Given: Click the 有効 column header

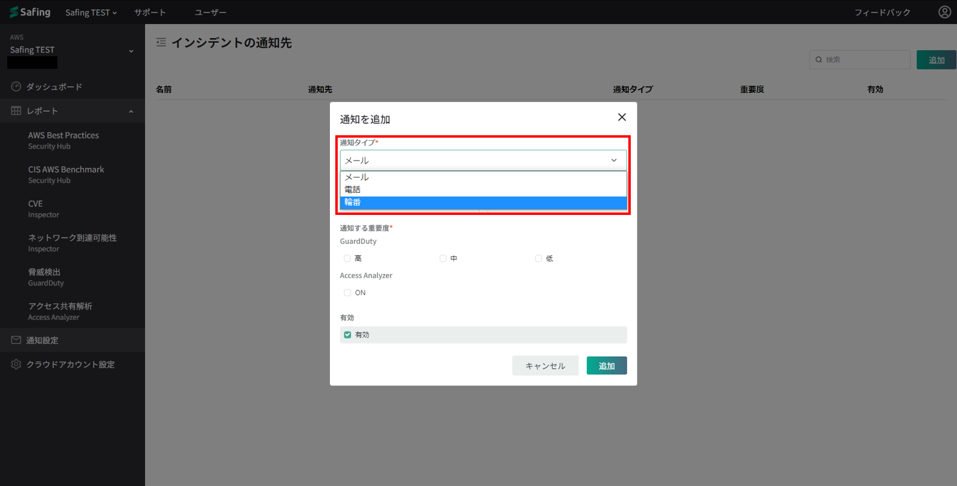Looking at the screenshot, I should [875, 89].
